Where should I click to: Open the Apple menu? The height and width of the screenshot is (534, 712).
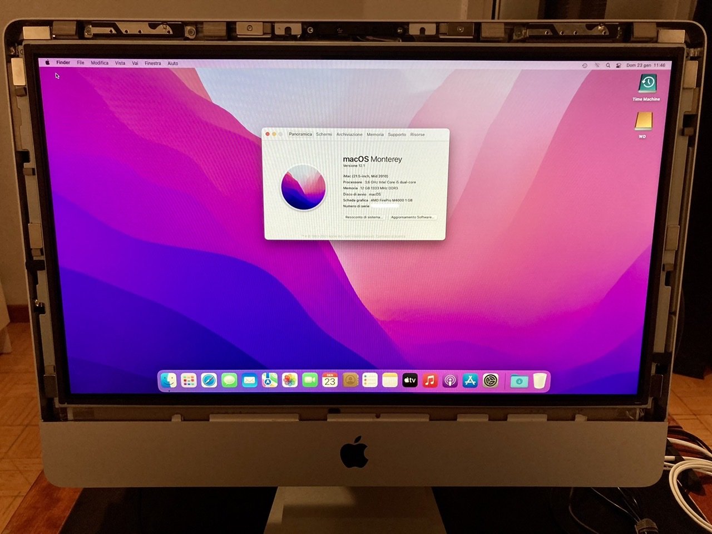point(47,63)
